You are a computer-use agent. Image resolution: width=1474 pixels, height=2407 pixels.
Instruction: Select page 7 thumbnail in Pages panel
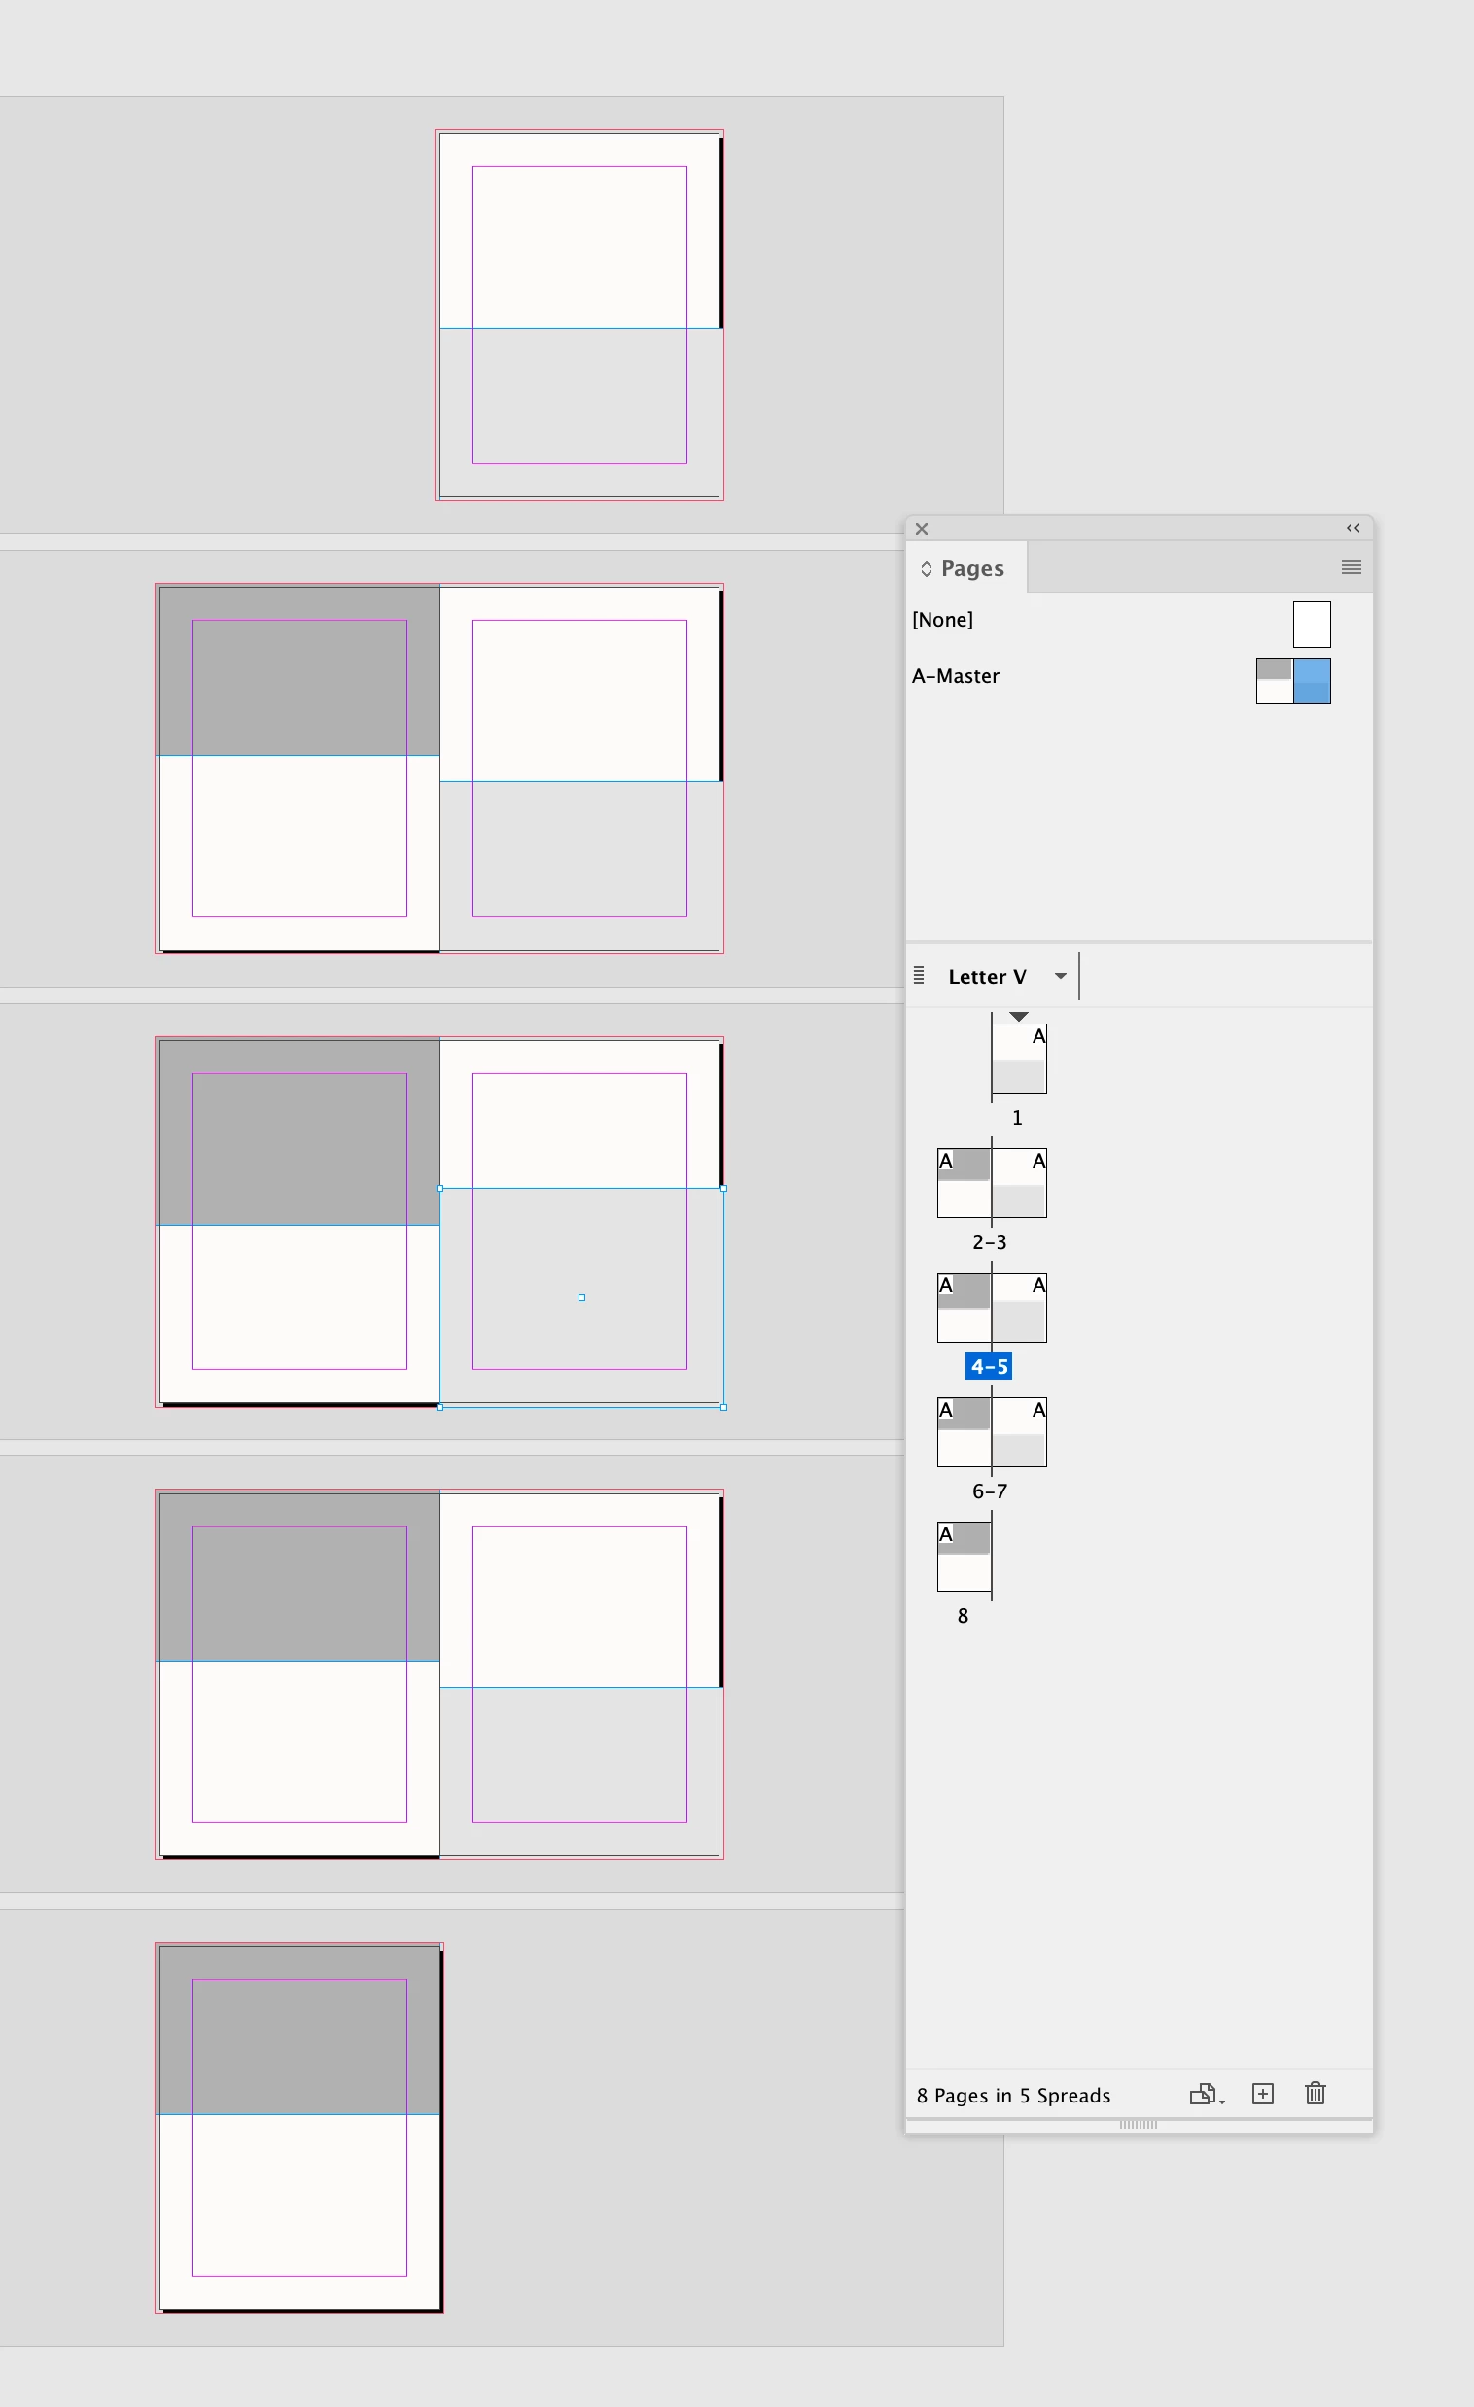pyautogui.click(x=1019, y=1432)
